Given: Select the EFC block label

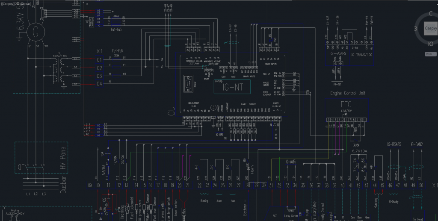Looking at the screenshot, I should tap(346, 105).
